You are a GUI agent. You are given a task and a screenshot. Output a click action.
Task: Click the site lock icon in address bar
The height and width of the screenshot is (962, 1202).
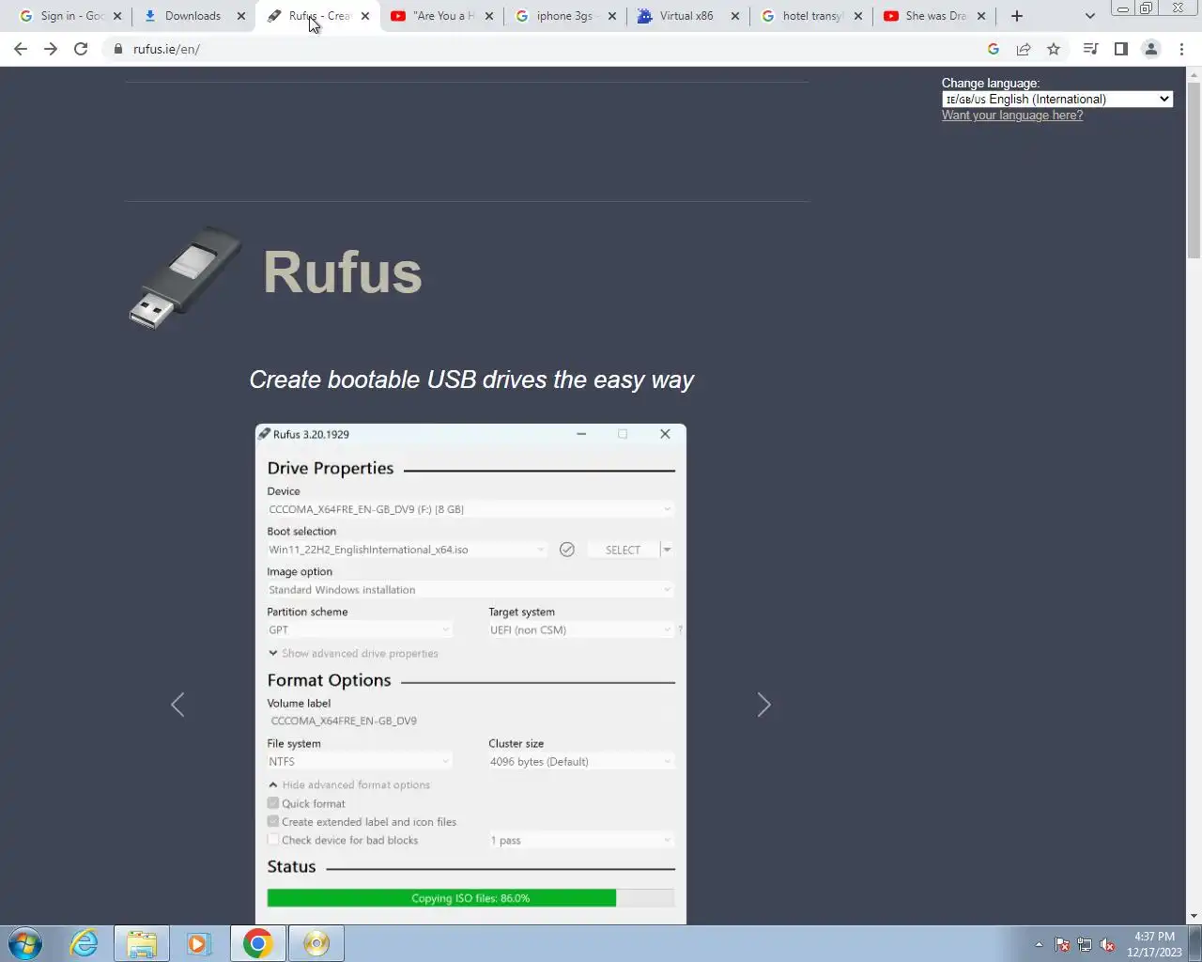coord(117,49)
